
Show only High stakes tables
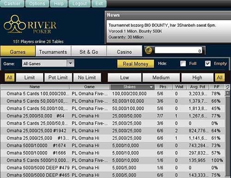(x=197, y=78)
